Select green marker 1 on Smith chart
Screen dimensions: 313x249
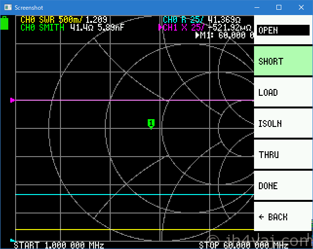(151, 124)
